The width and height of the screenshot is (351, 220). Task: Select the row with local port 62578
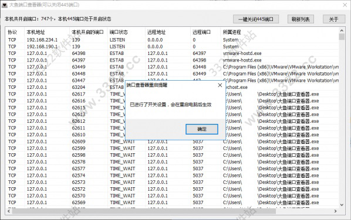point(172,162)
